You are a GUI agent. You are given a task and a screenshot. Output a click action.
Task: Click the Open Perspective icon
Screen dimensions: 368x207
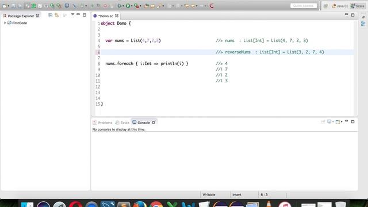click(325, 6)
